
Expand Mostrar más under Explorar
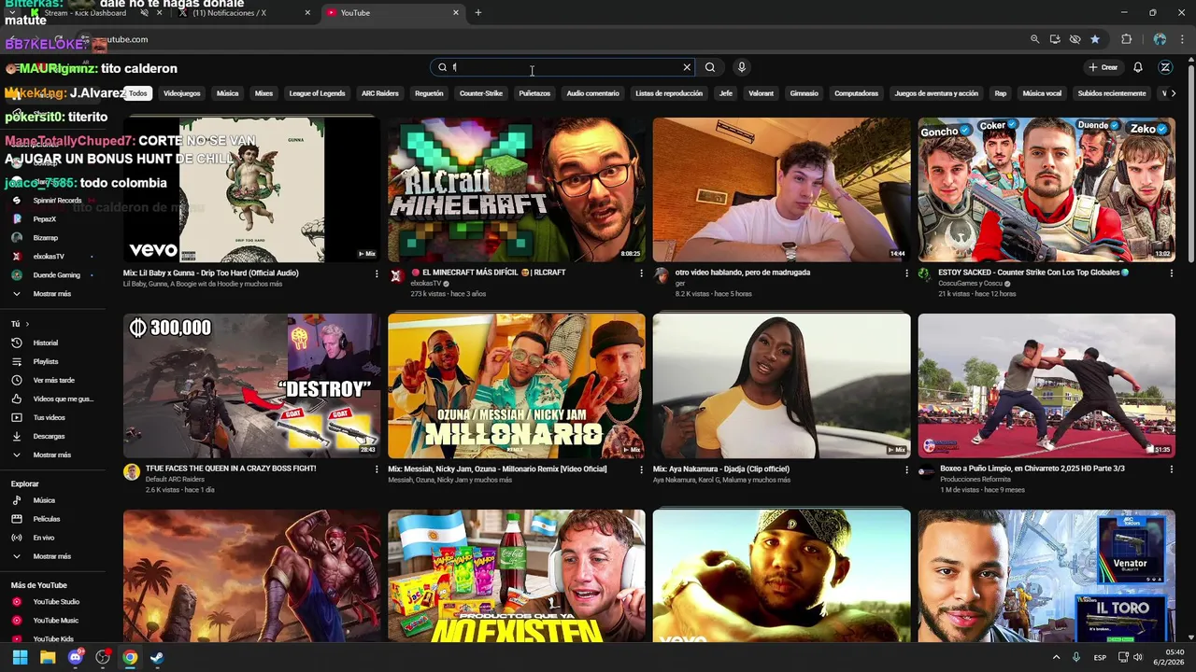pyautogui.click(x=51, y=556)
